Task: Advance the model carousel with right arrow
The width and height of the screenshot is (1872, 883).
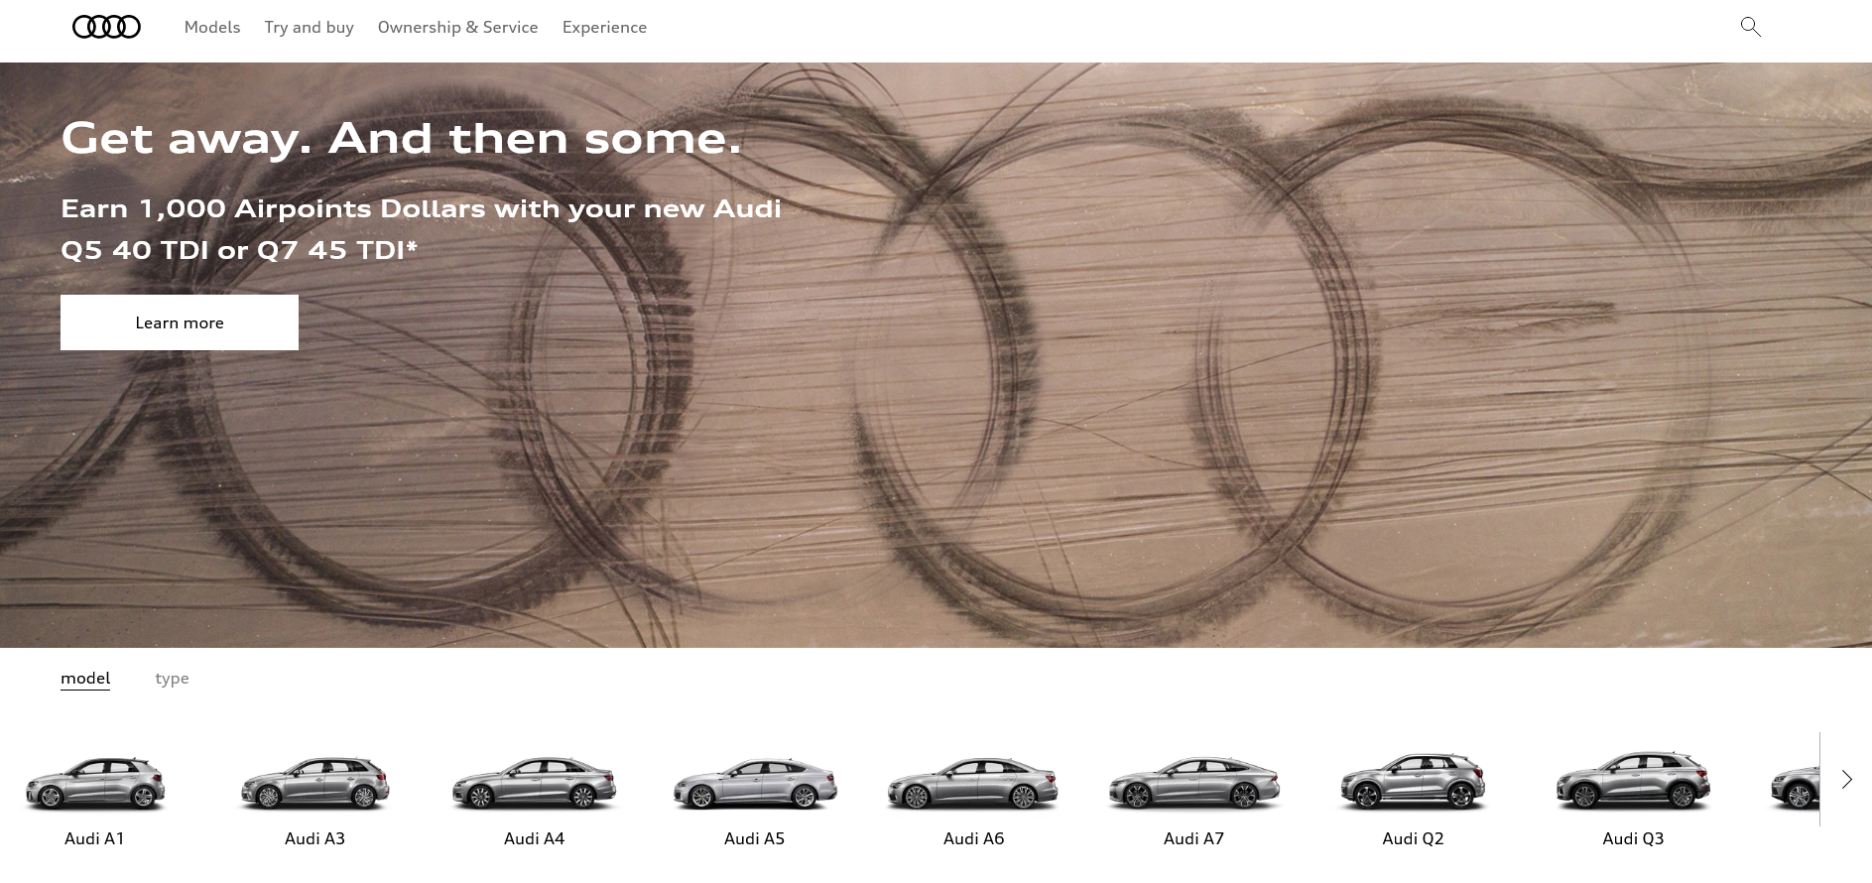Action: tap(1845, 779)
